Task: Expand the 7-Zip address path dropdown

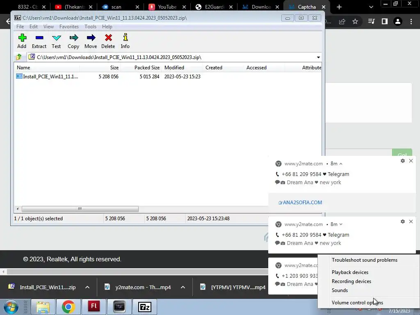Action: 318,57
